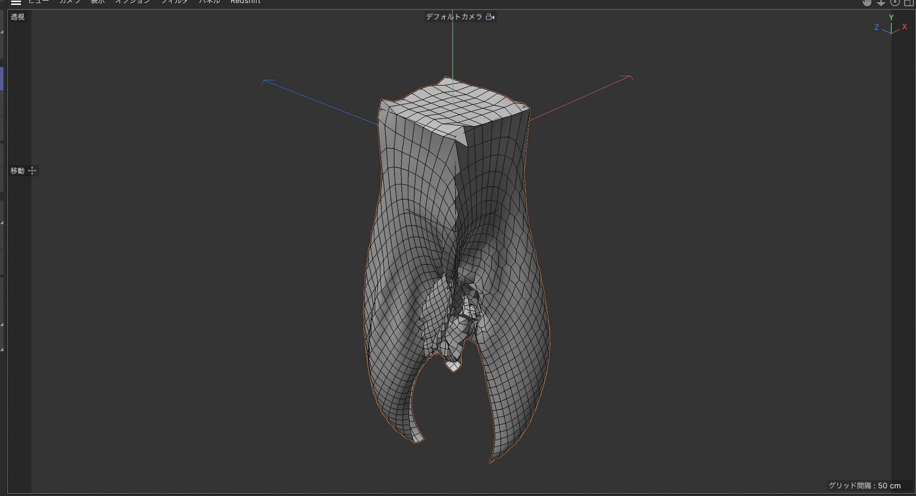Viewport: 916px width, 496px height.
Task: Open the オプション dropdown menu
Action: click(133, 2)
